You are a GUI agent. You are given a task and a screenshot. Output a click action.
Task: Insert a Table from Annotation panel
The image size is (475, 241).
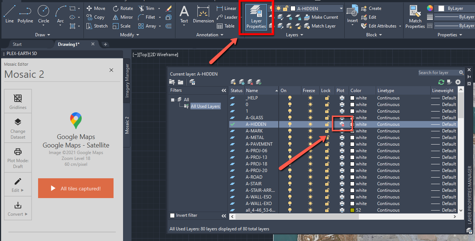[x=226, y=26]
